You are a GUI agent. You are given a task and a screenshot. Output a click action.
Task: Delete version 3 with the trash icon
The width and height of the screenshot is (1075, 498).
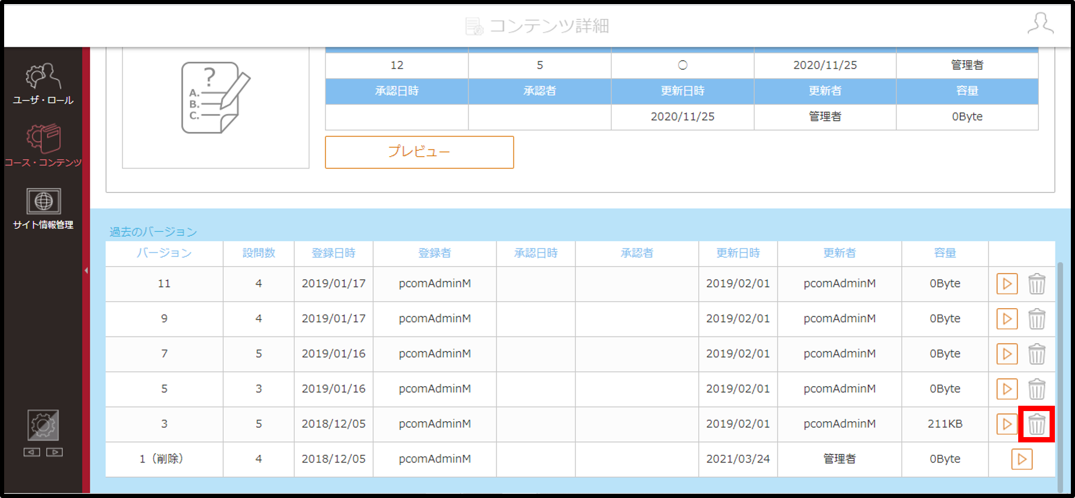pyautogui.click(x=1037, y=424)
